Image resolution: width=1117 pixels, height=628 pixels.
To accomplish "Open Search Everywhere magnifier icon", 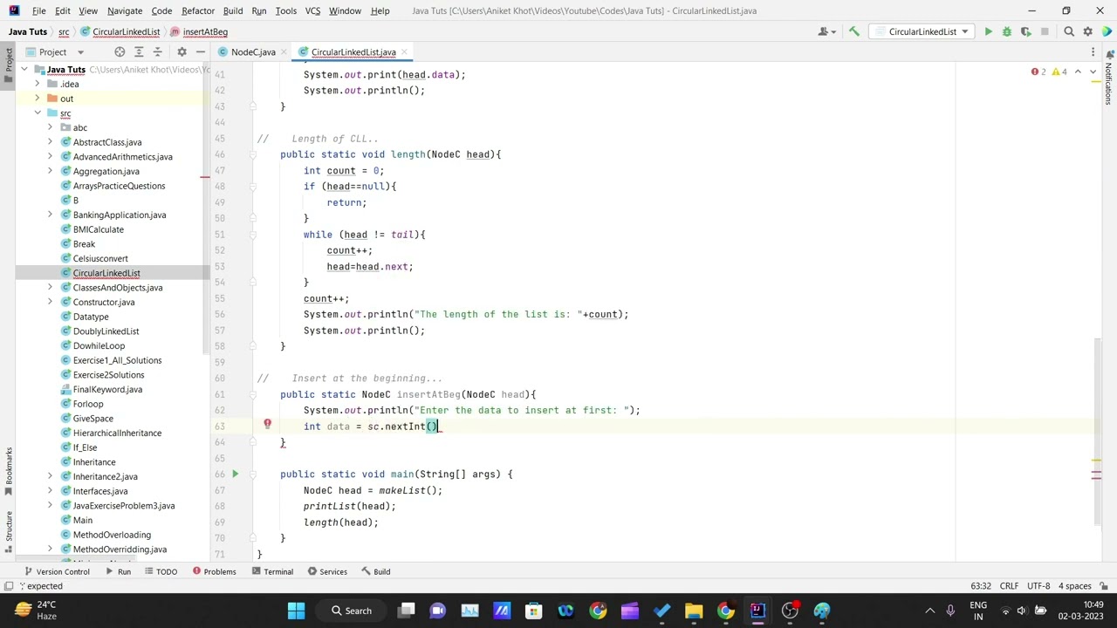I will (1069, 31).
